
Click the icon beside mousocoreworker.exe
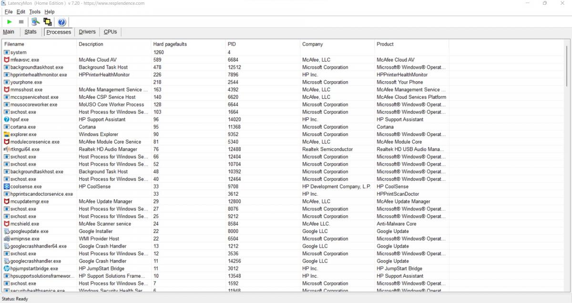(x=7, y=104)
